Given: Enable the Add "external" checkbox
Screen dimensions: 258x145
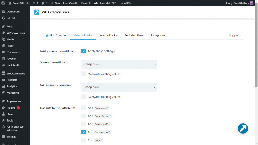Looking at the screenshot, I should click(83, 124).
